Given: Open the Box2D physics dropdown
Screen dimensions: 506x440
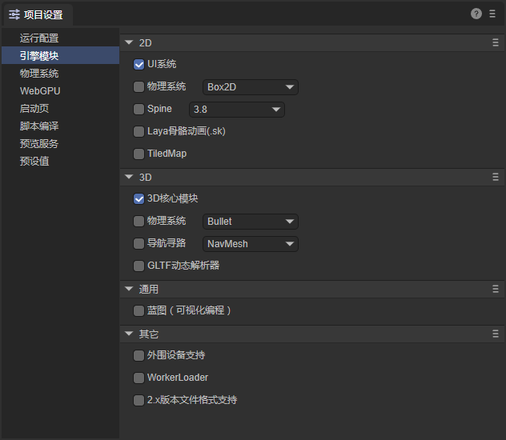Looking at the screenshot, I should point(250,86).
